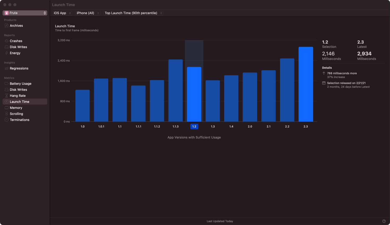The width and height of the screenshot is (390, 225).
Task: Click the Crashes report icon
Action: coord(6,41)
